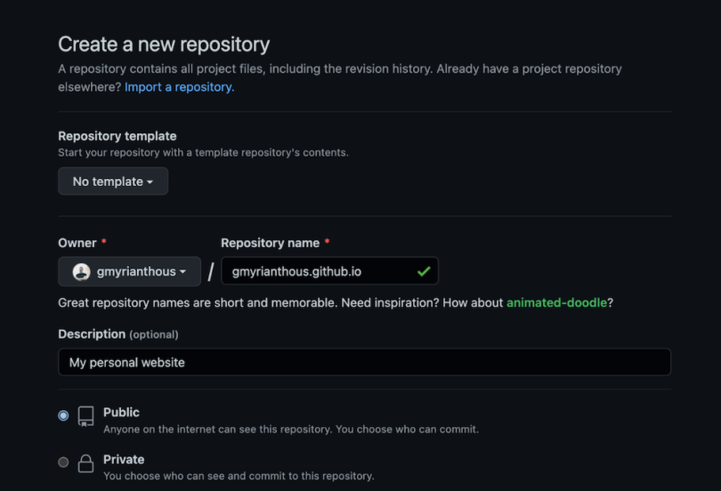Click the Description input field
Screen dimensions: 721x491
[x=365, y=362]
